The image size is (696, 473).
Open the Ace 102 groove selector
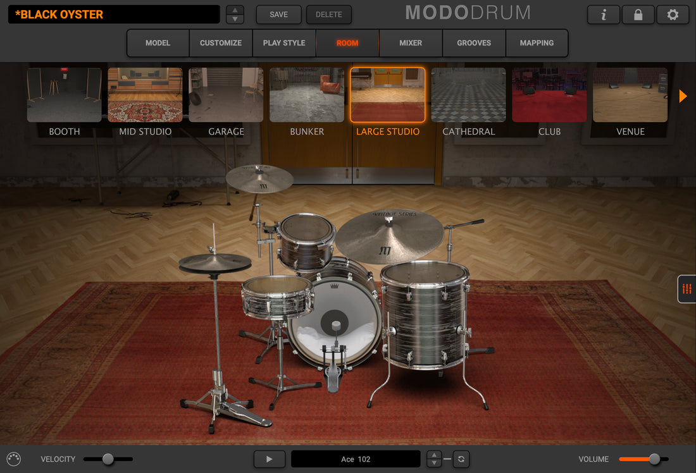point(356,459)
